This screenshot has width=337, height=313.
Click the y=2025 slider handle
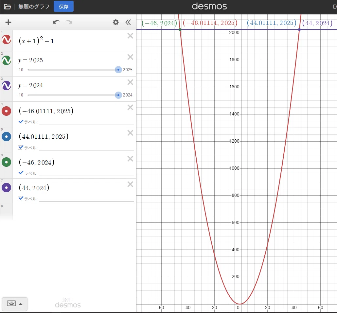pyautogui.click(x=118, y=70)
